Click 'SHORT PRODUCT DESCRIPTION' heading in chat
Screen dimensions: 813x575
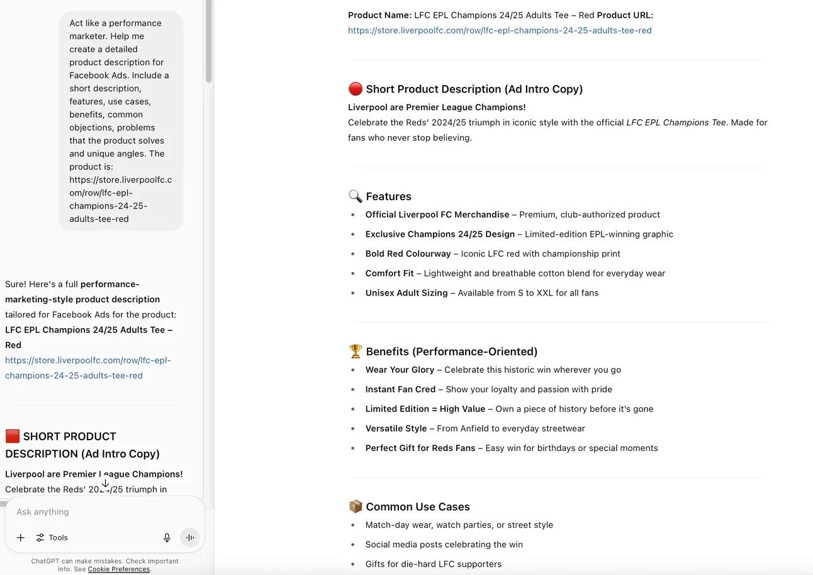coord(82,445)
